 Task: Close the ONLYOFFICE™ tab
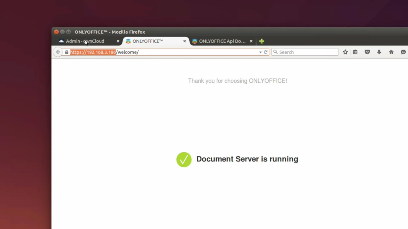pos(185,41)
